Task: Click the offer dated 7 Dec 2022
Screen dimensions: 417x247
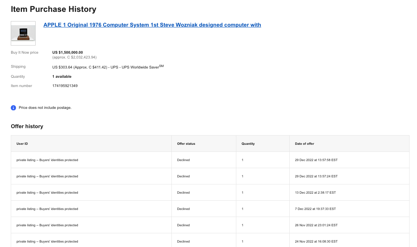Action: 315,209
